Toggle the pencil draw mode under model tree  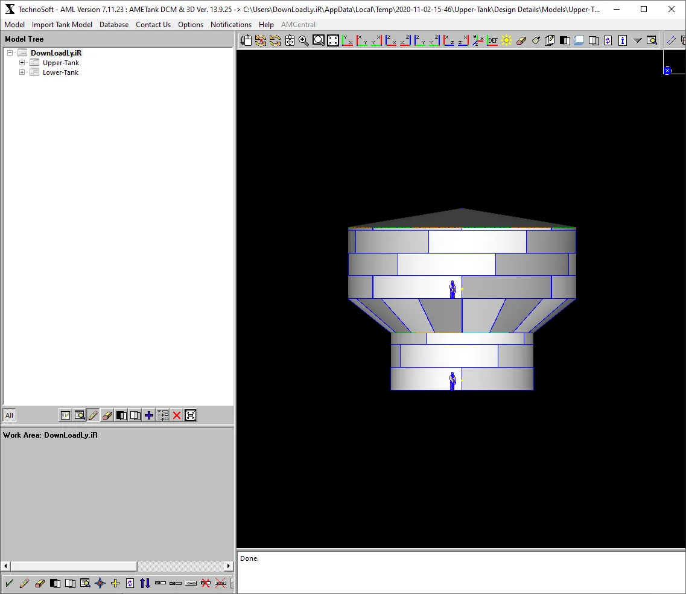(x=93, y=415)
